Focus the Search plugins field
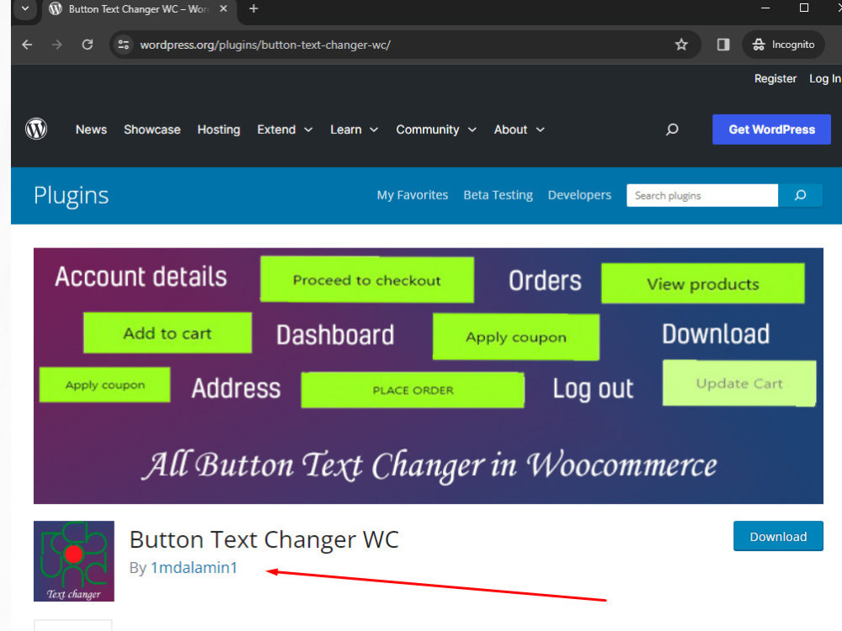Image resolution: width=842 pixels, height=631 pixels. click(x=702, y=195)
